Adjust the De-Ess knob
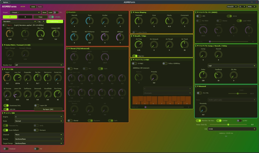259x153 pixels. click(x=38, y=78)
